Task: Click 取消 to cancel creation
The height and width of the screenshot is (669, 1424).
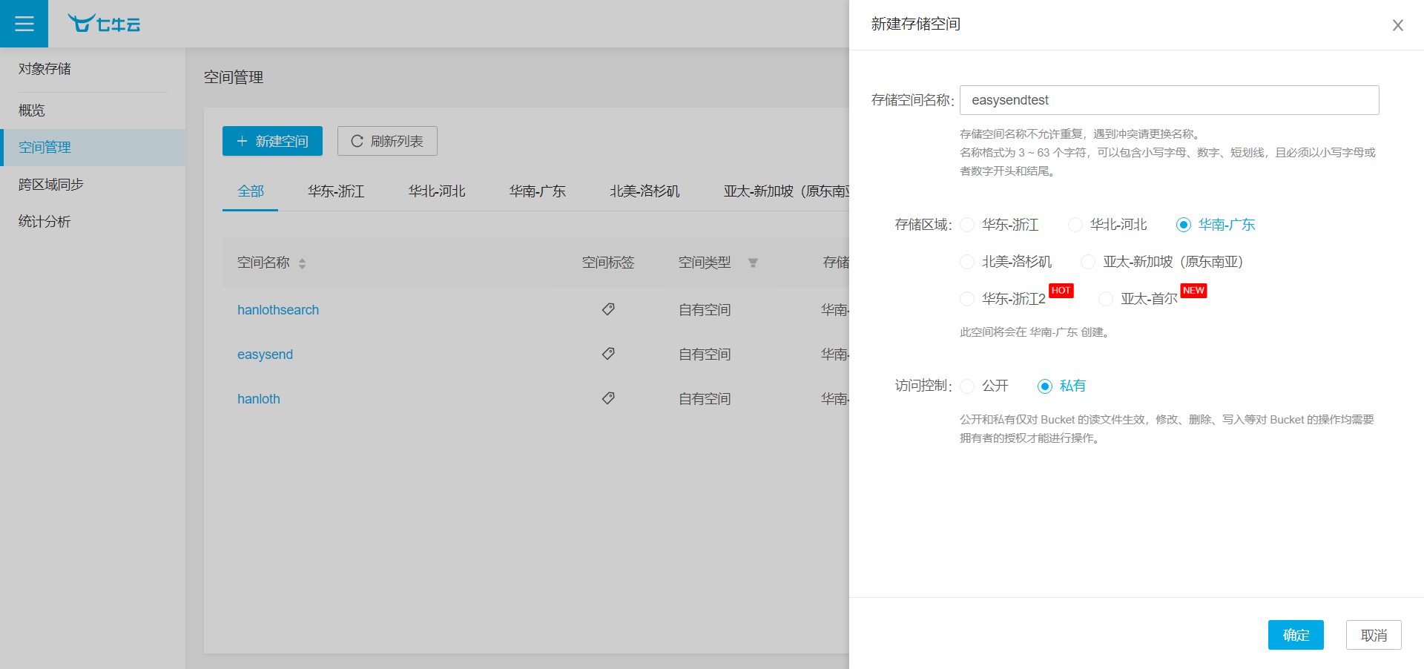Action: tap(1373, 635)
